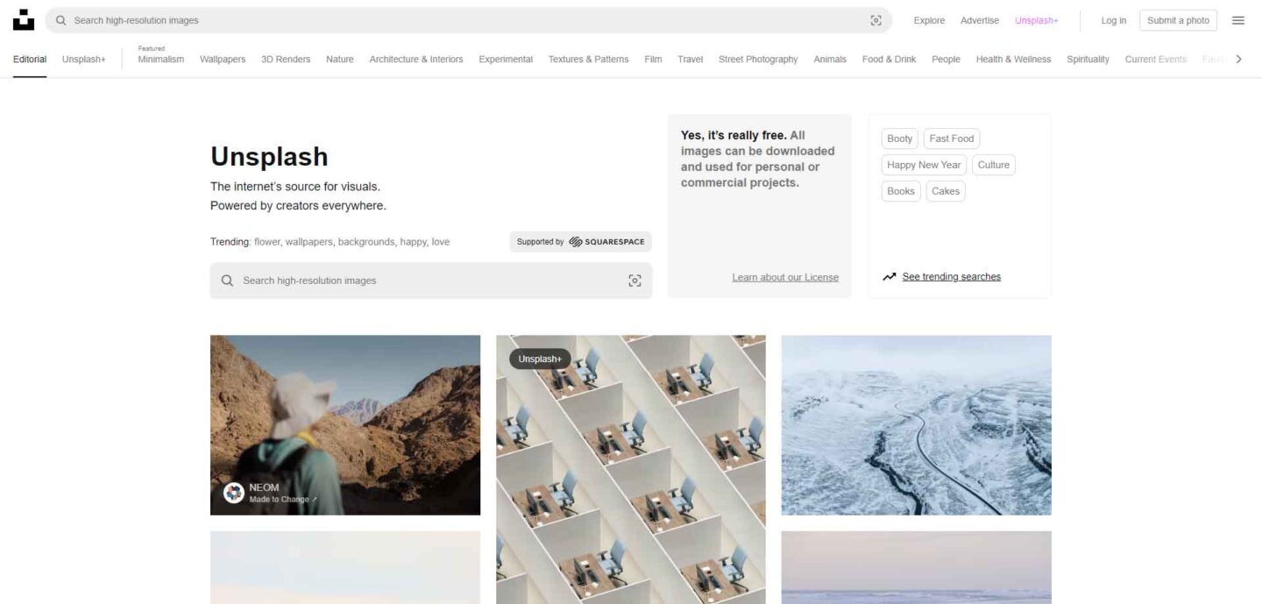
Task: Click the visual search icon in hero search bar
Action: click(635, 281)
